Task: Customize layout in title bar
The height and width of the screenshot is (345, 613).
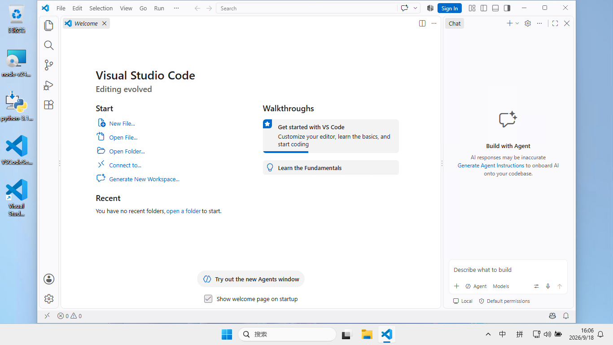Action: pyautogui.click(x=472, y=8)
